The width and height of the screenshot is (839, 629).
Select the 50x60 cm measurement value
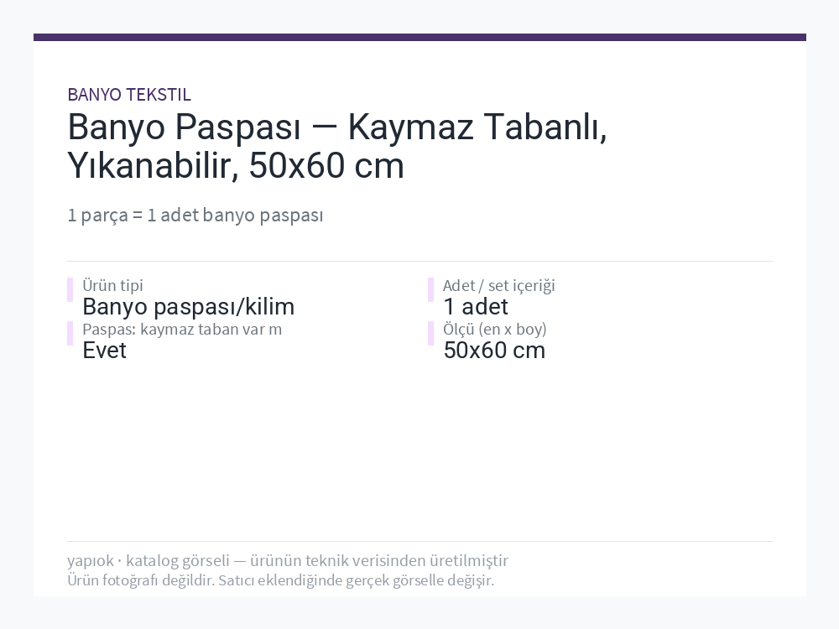[494, 351]
